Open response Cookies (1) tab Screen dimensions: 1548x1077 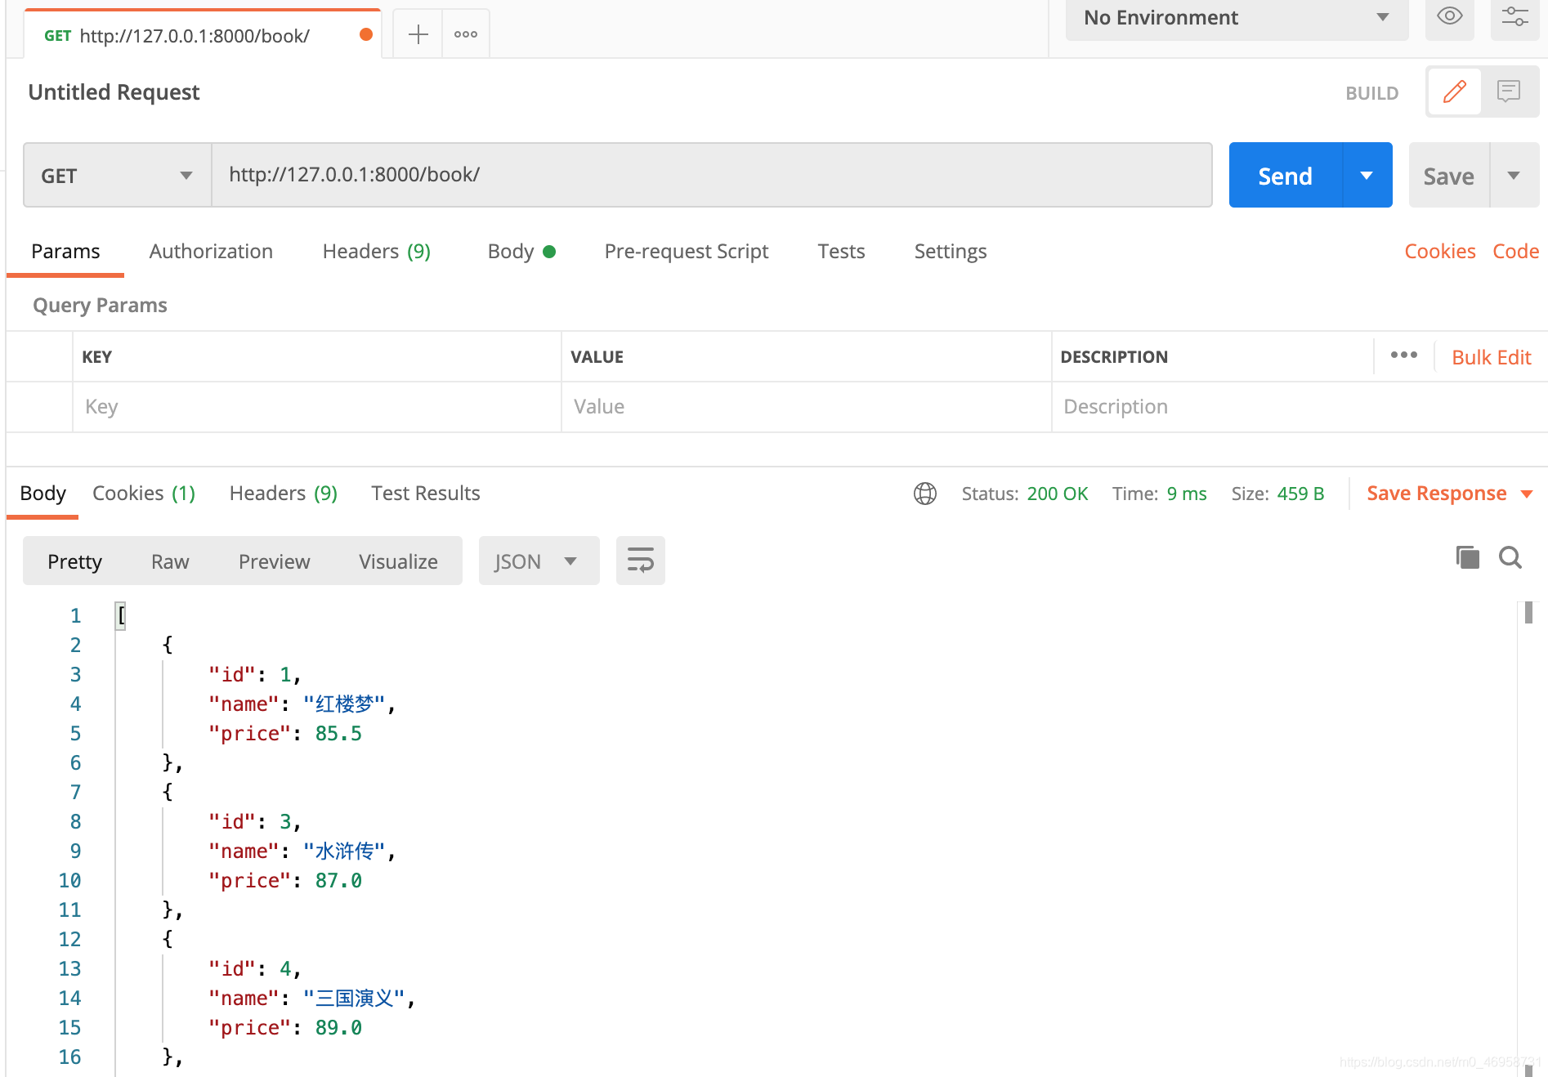(144, 494)
